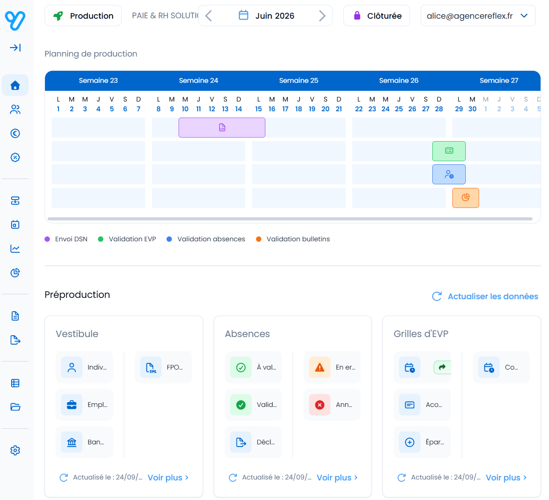Open the pie chart sidebar icon
The image size is (549, 500).
[x=15, y=272]
